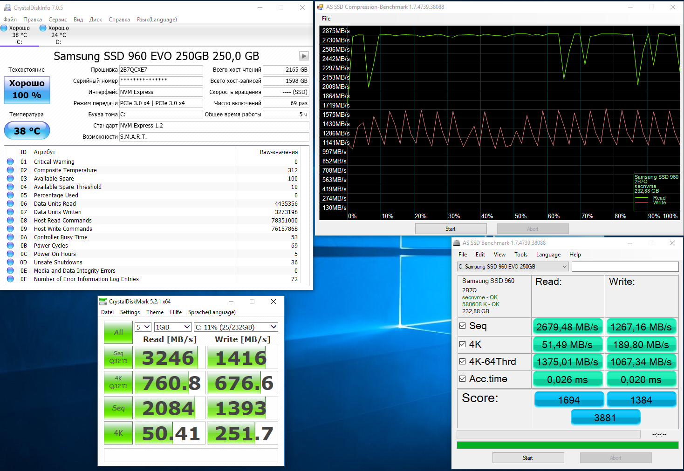
Task: Click Start in AS SSD Compression-Benchmark
Action: point(451,229)
